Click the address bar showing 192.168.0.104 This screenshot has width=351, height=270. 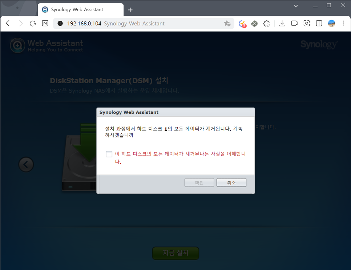point(143,23)
